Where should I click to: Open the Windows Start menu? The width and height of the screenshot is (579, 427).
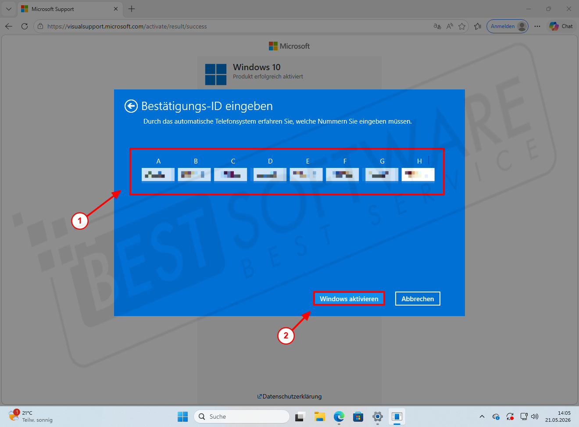(x=182, y=416)
